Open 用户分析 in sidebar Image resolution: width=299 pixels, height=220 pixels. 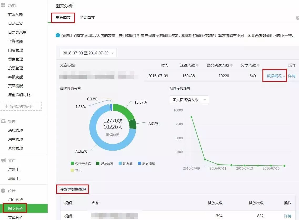point(16,200)
